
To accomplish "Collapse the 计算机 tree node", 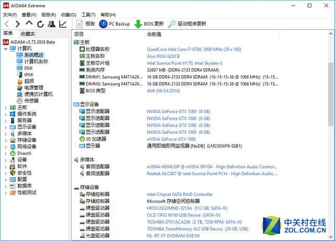I will point(6,49).
